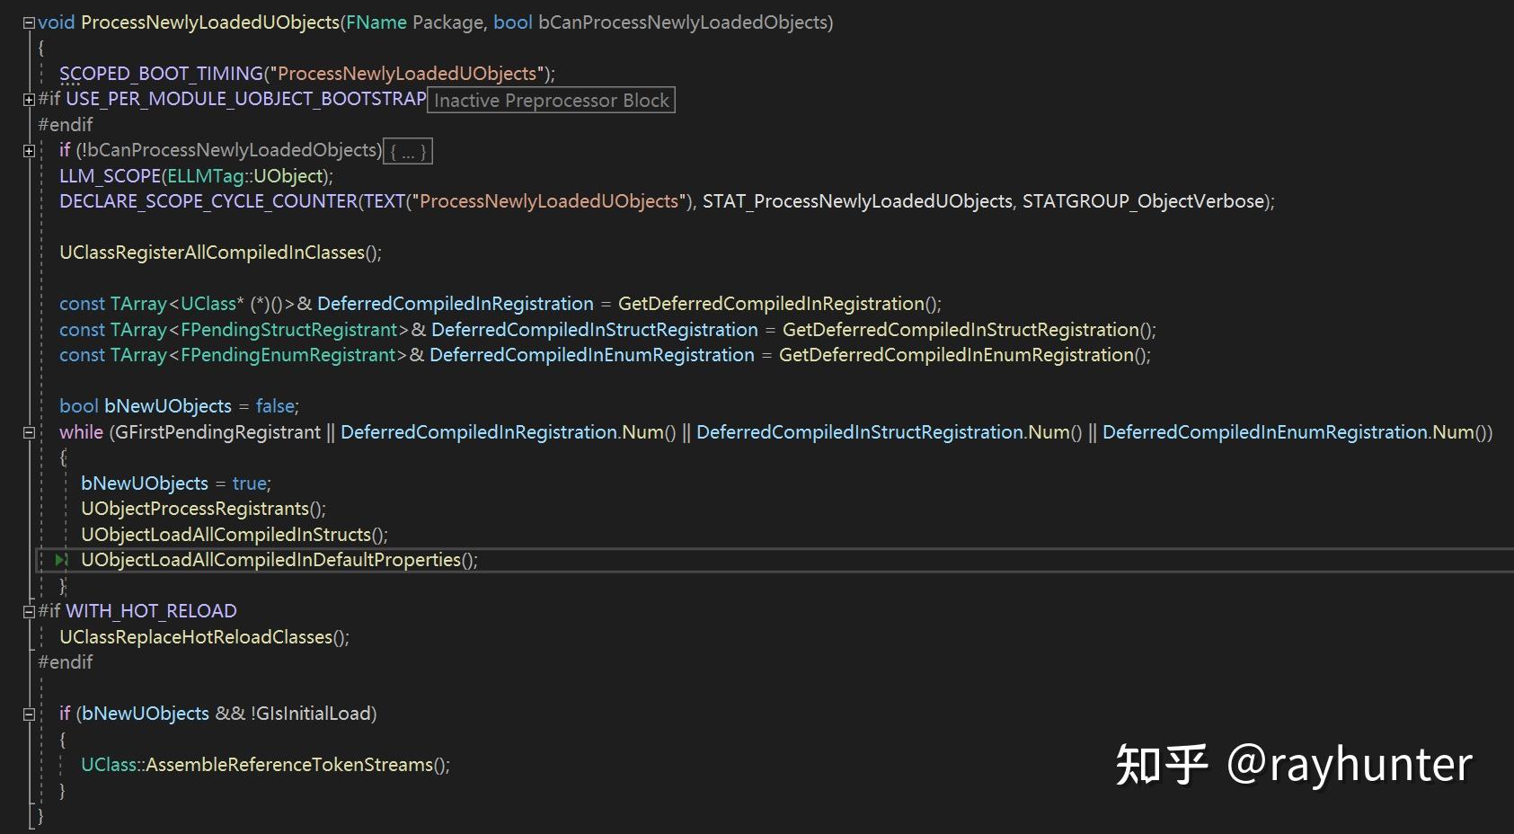Collapse the if (bNewUObjects) block
The image size is (1514, 834).
click(x=27, y=714)
